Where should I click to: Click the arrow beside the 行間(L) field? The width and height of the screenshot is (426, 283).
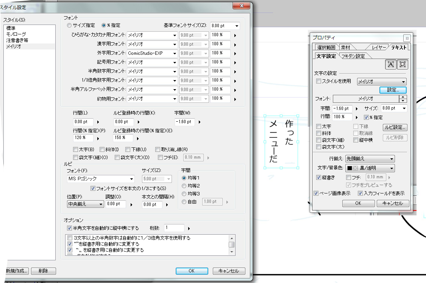click(x=98, y=122)
